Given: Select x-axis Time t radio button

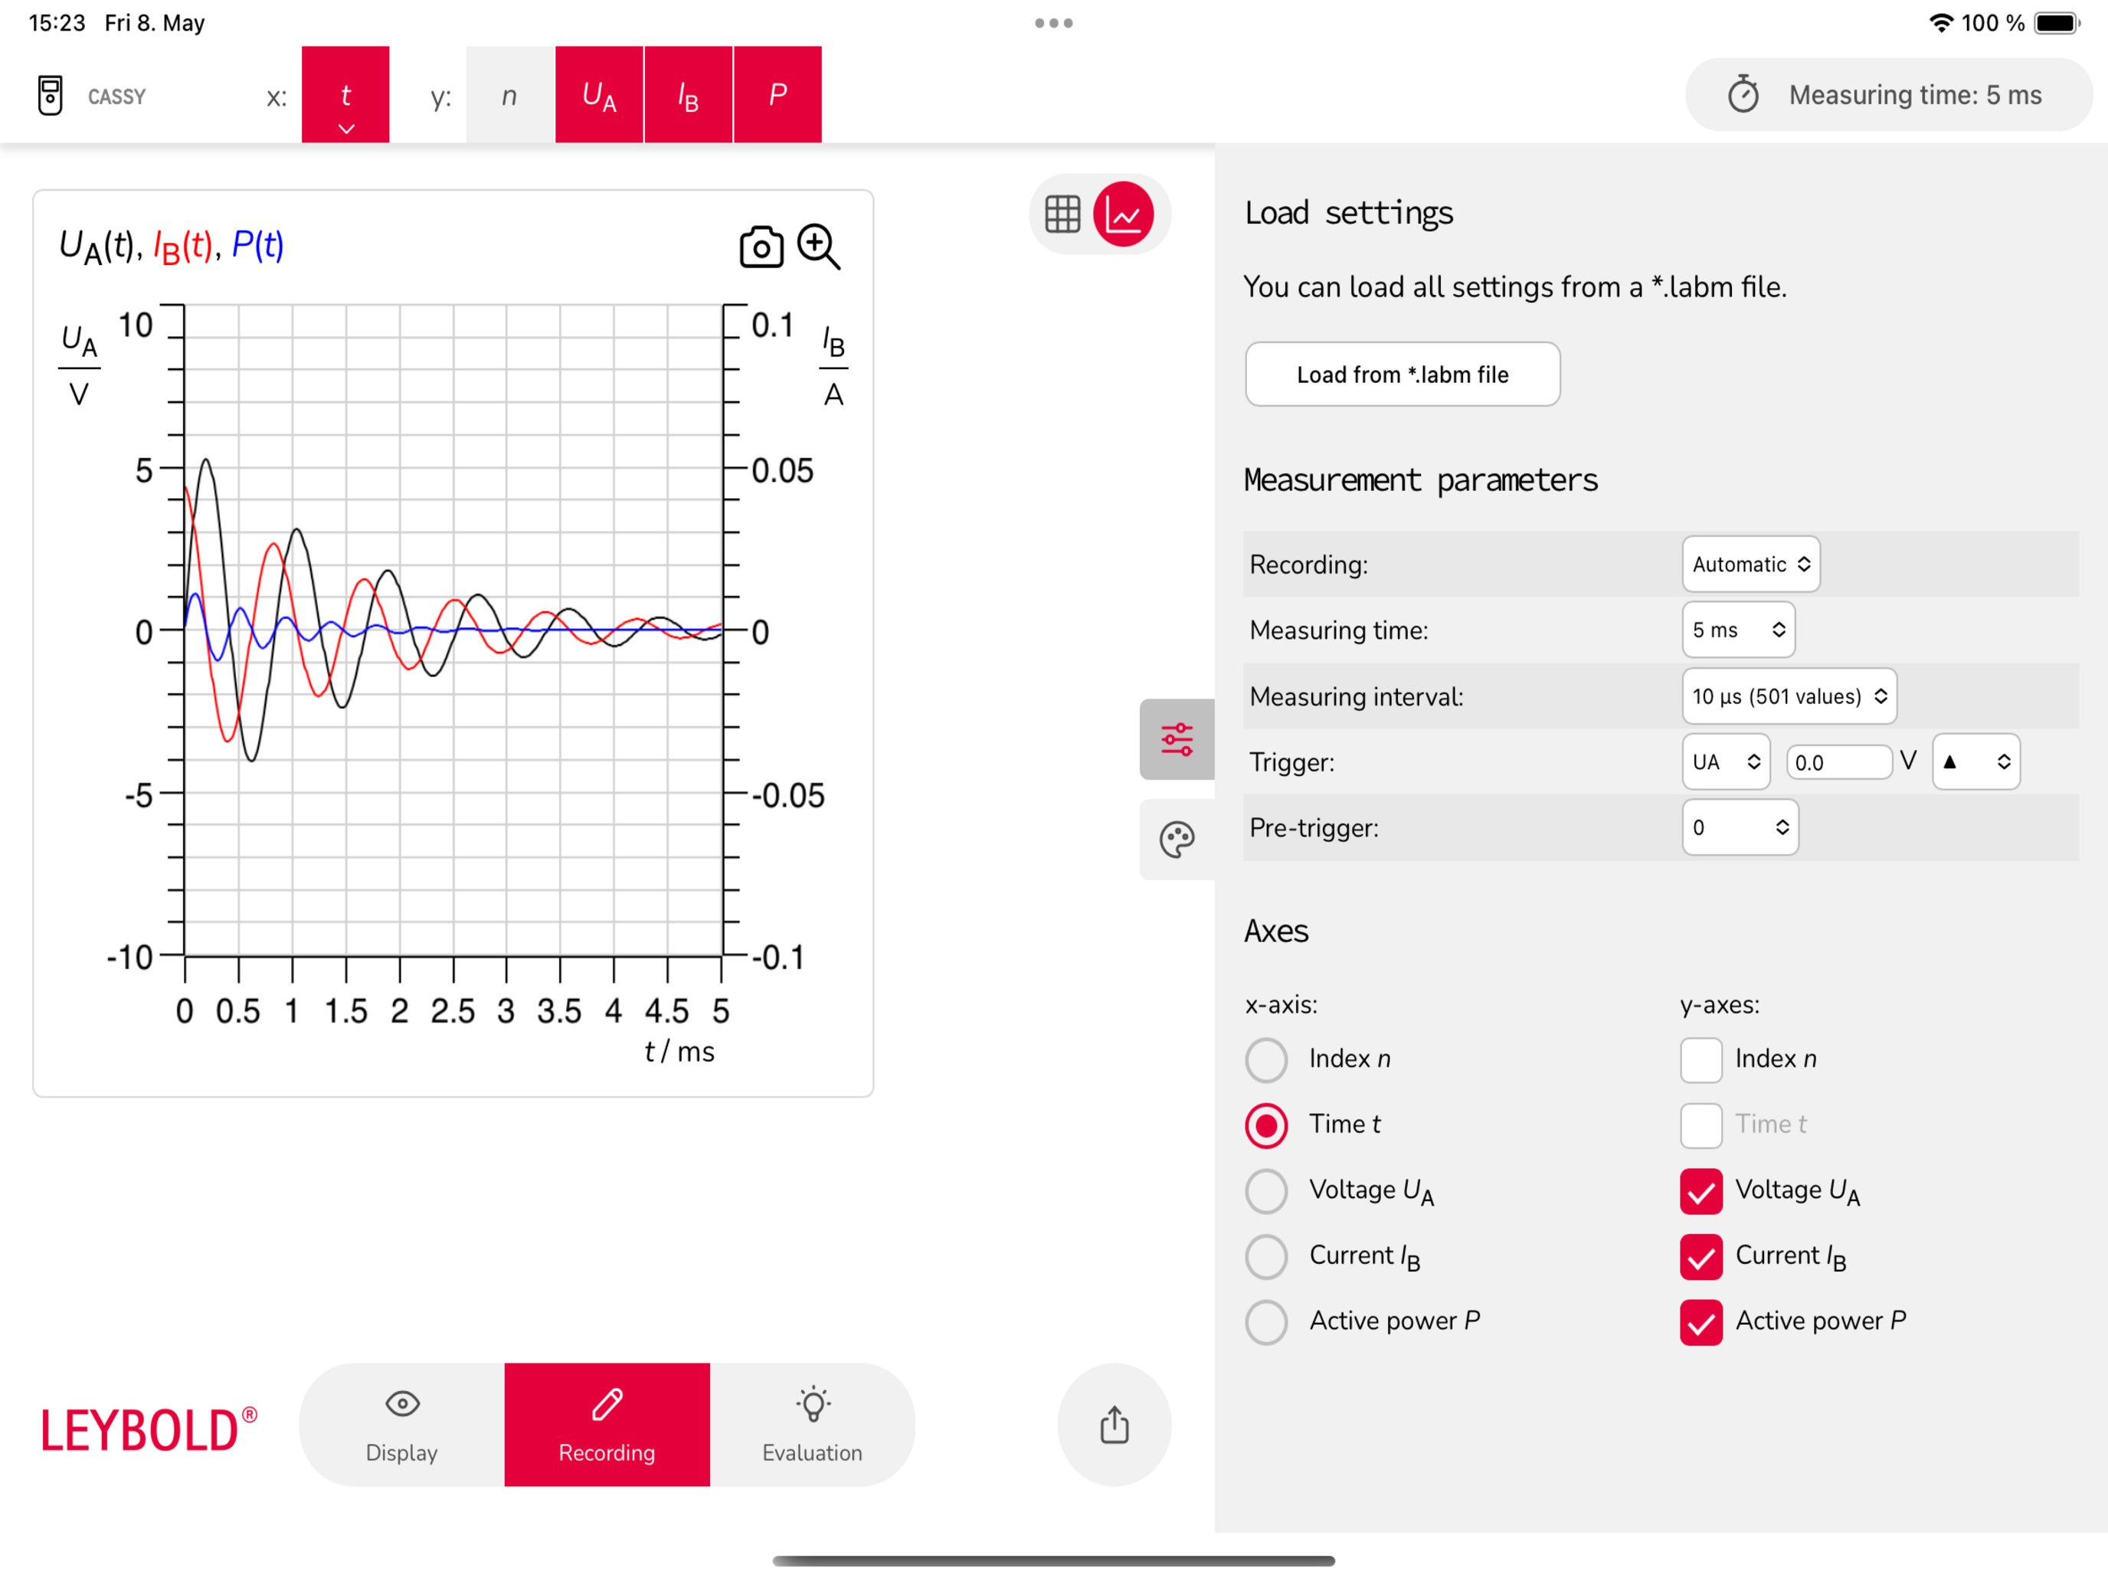Looking at the screenshot, I should (x=1266, y=1125).
